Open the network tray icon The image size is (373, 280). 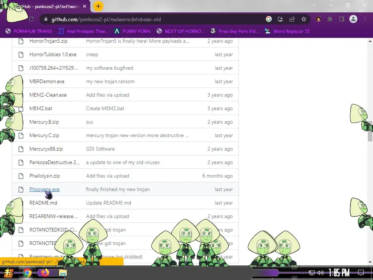point(312,273)
